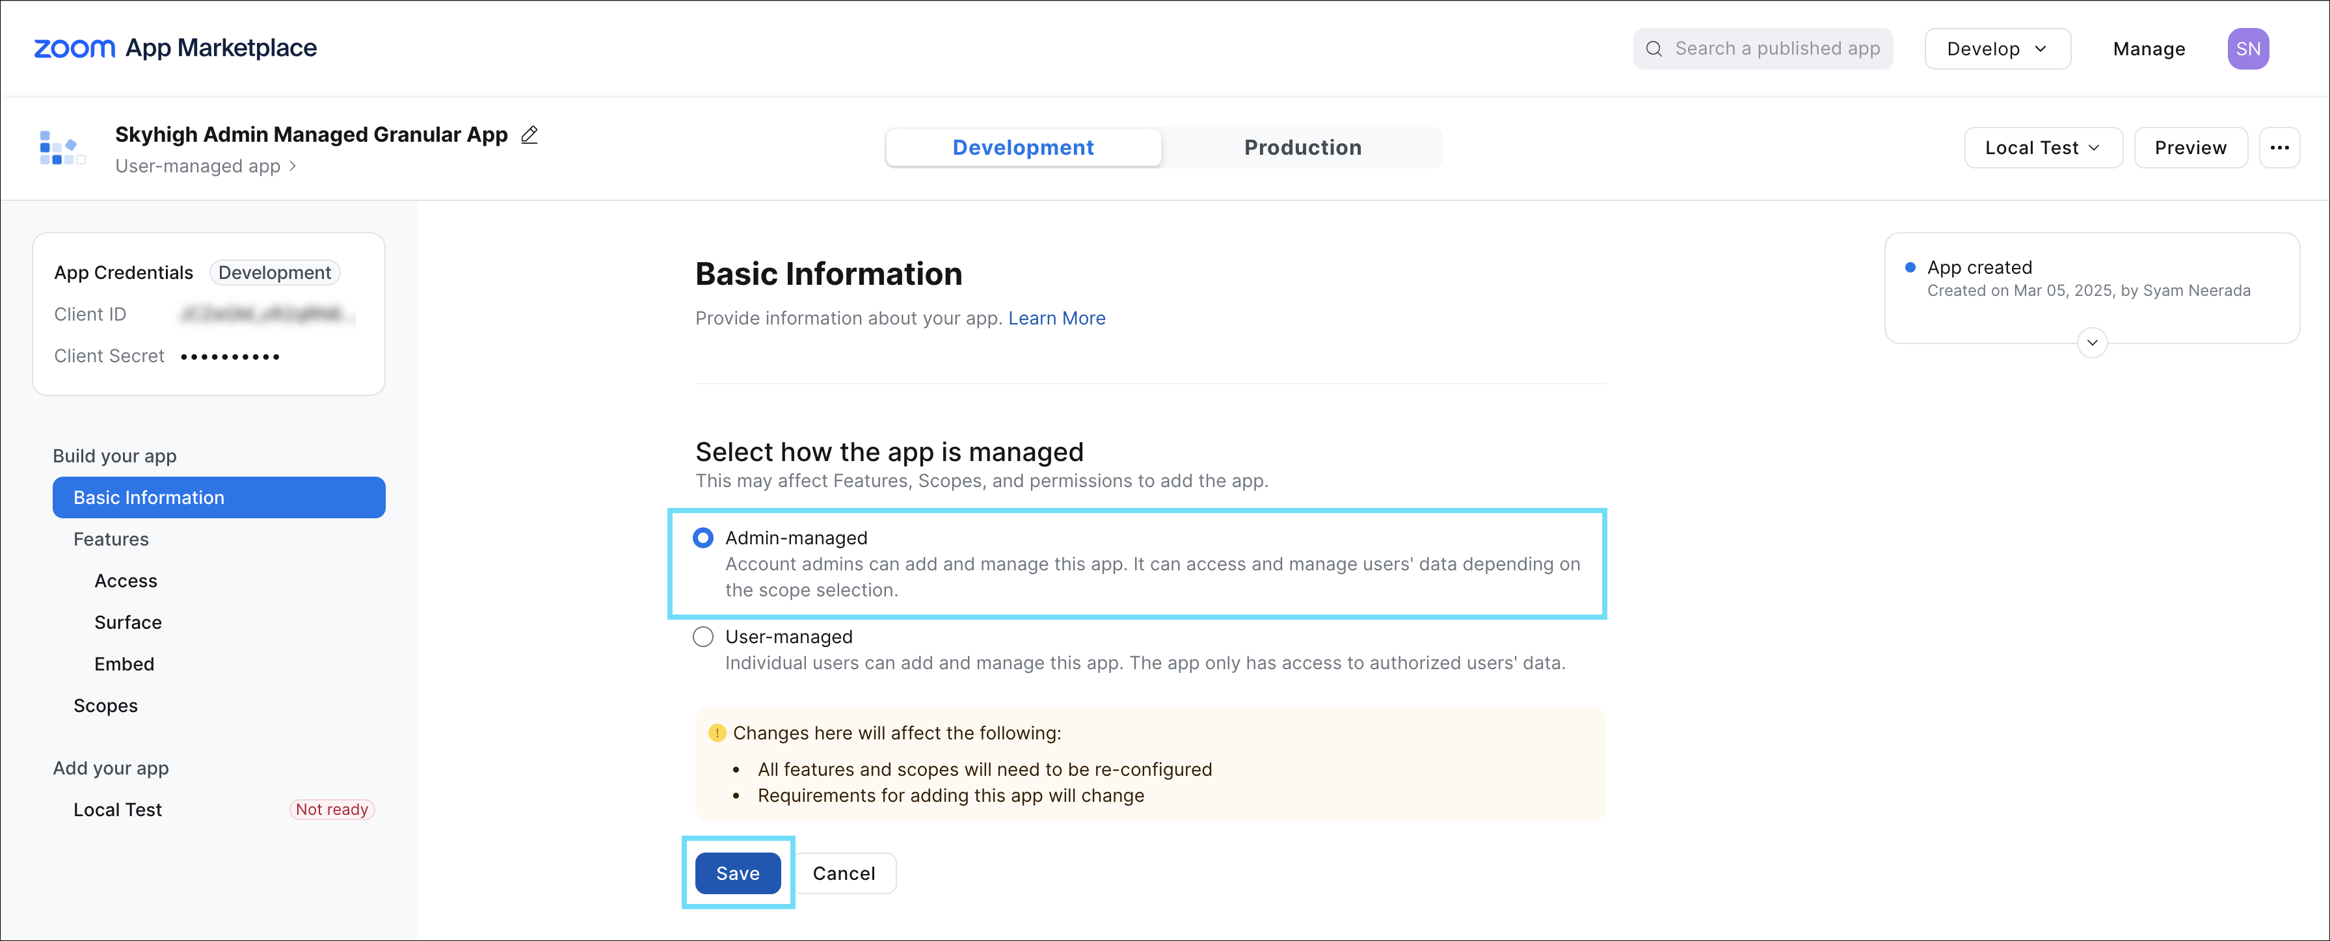
Task: Select the User-managed radio option
Action: point(703,637)
